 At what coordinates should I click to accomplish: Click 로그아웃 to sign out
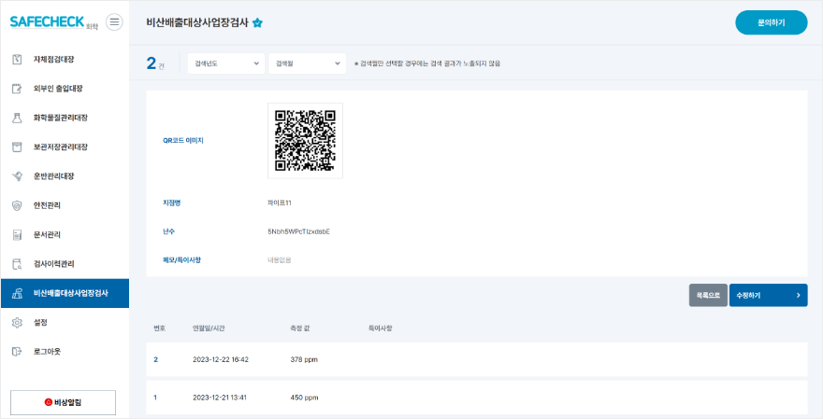pos(65,352)
